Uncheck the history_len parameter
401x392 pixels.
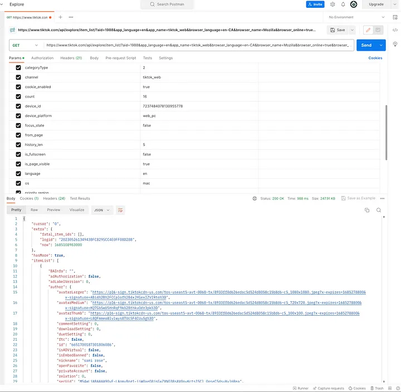coord(18,145)
